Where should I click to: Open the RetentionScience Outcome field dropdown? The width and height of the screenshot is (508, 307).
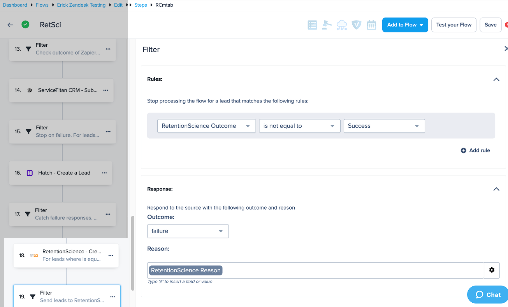206,126
